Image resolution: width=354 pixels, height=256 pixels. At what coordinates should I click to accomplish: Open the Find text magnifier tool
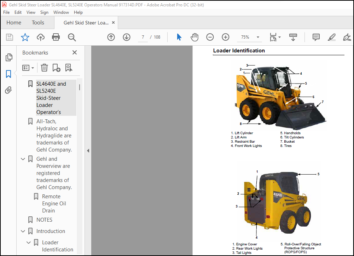coord(72,37)
